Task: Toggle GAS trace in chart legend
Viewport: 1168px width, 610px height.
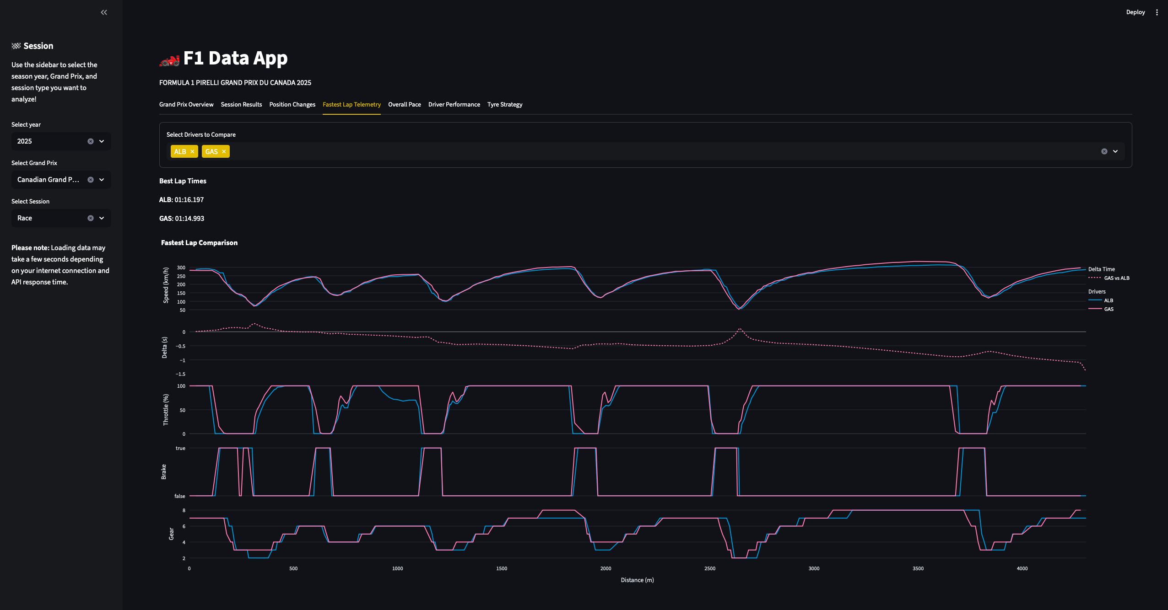Action: click(1101, 309)
